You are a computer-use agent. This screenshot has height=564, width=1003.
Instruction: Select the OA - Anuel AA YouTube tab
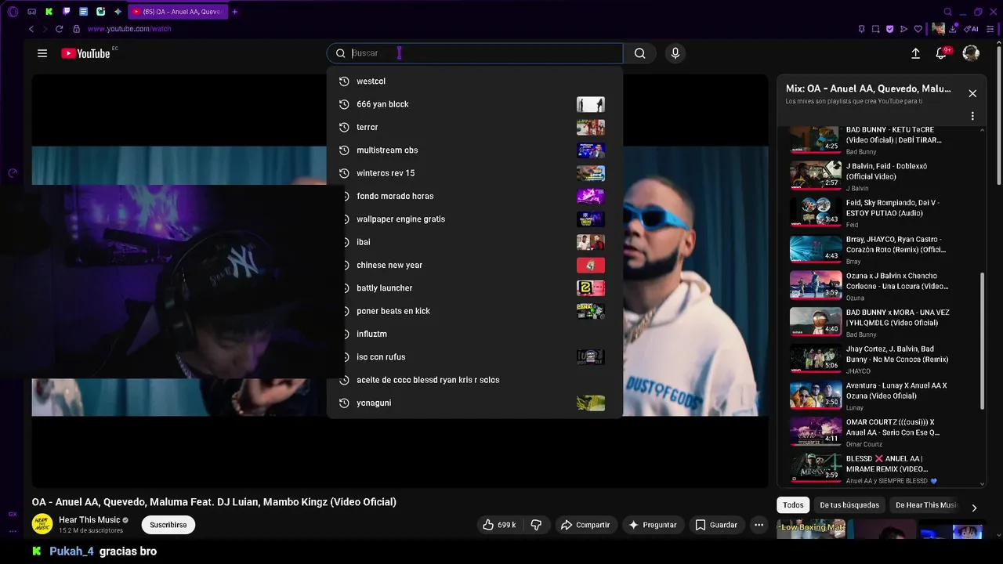click(x=177, y=12)
